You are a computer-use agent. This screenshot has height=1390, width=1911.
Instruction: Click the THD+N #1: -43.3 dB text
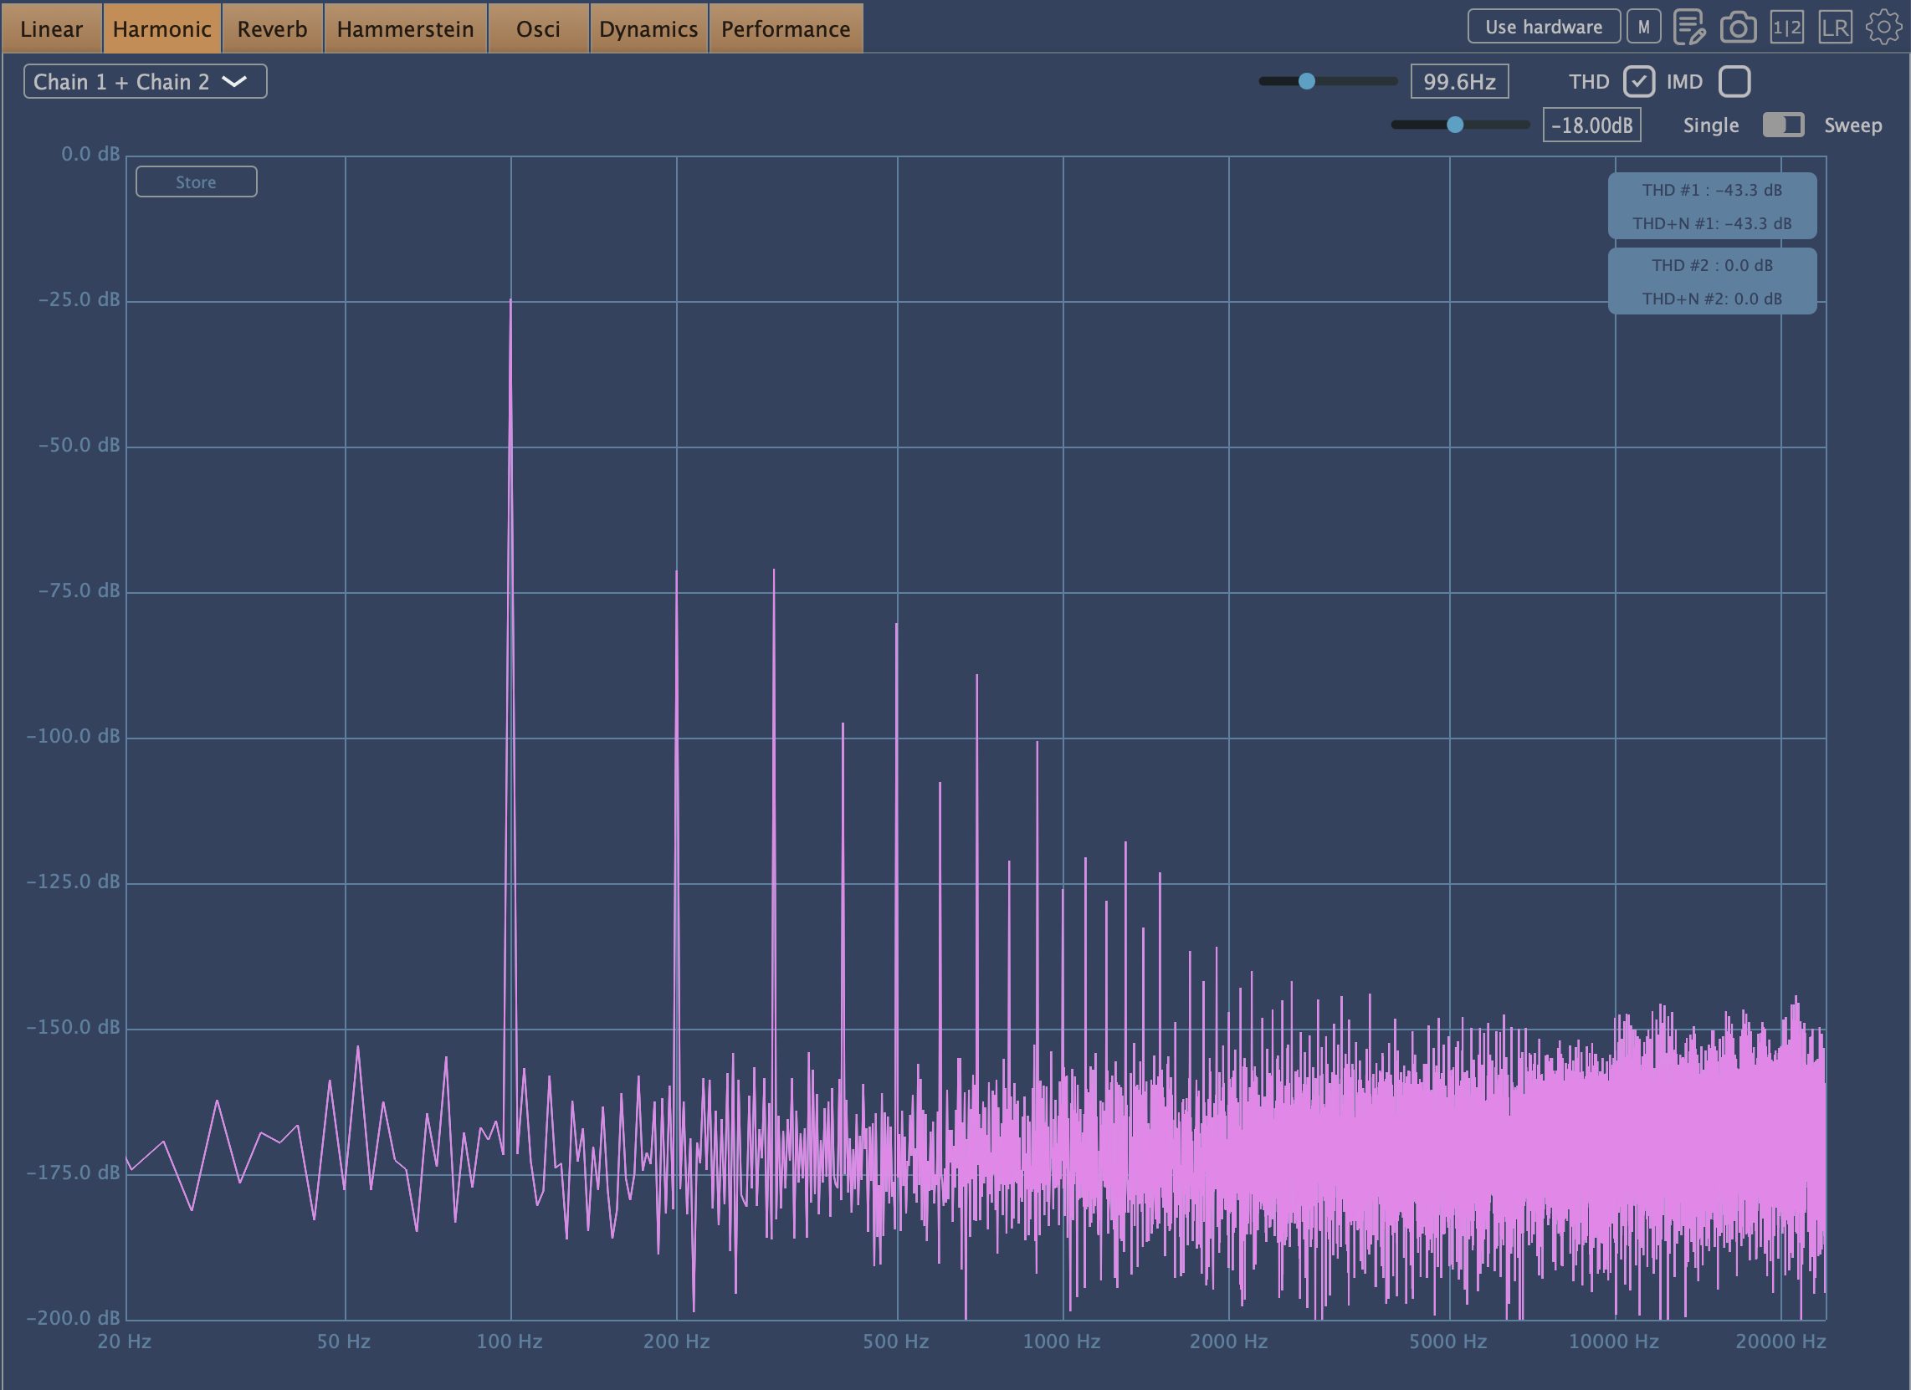click(1712, 223)
